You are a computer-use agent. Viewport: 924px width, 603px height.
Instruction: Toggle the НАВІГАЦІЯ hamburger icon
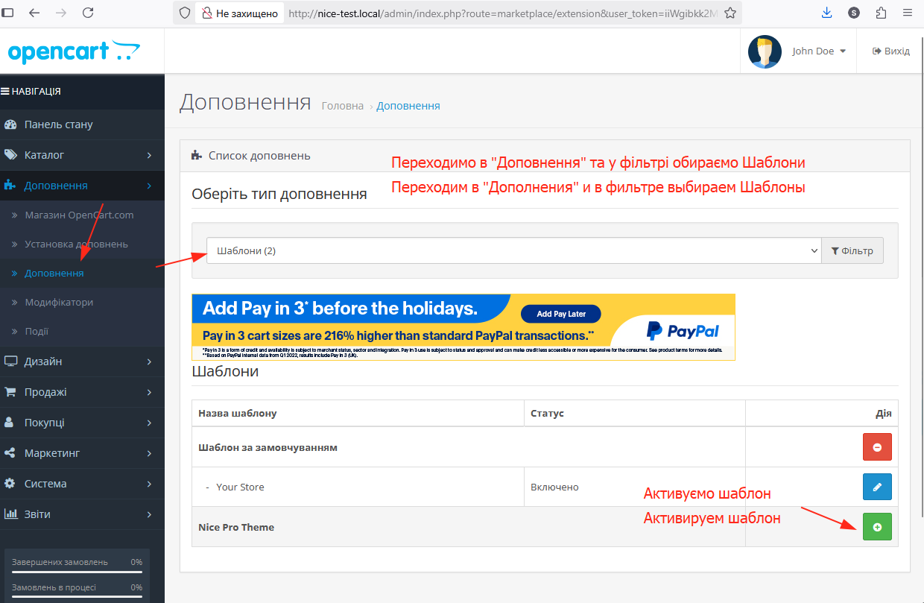click(x=5, y=92)
